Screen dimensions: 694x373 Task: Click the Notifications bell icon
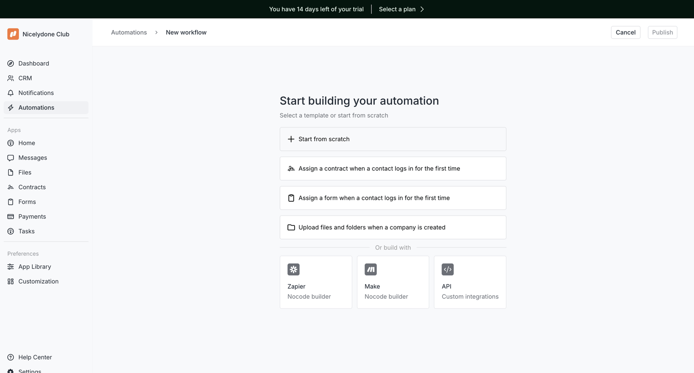point(11,93)
